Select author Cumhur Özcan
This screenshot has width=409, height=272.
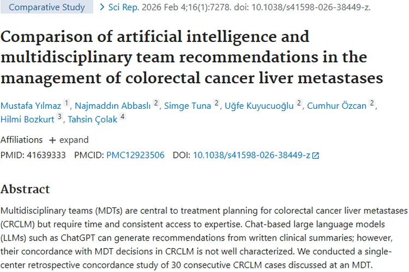tap(338, 106)
